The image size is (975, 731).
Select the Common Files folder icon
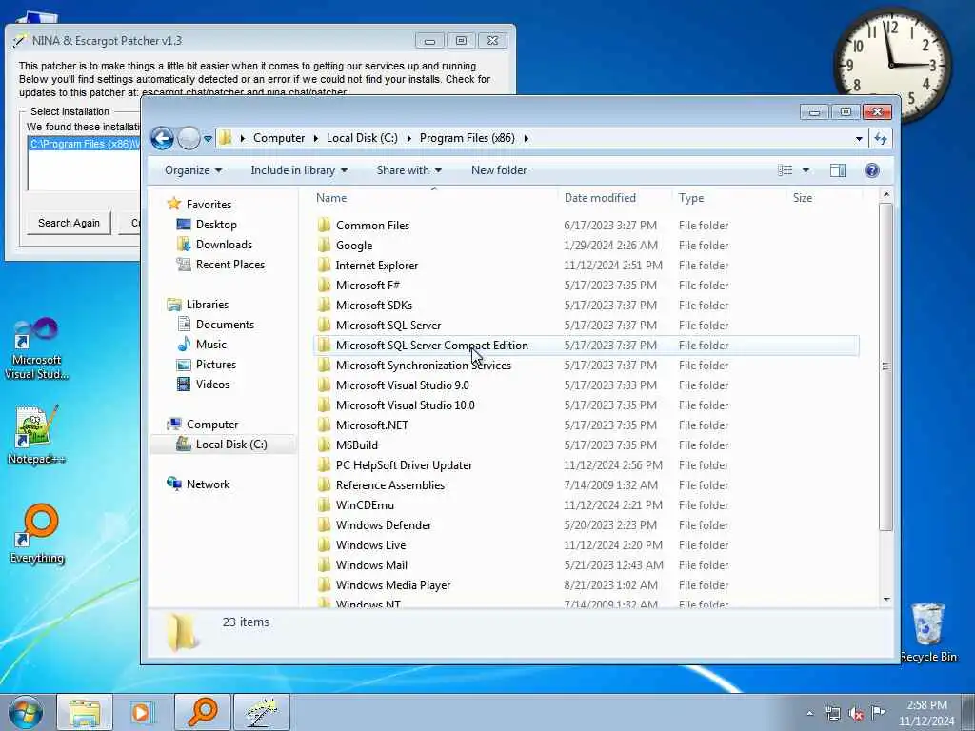324,225
